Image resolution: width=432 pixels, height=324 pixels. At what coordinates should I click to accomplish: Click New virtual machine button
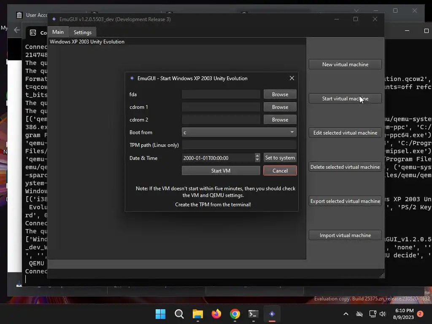pos(345,64)
